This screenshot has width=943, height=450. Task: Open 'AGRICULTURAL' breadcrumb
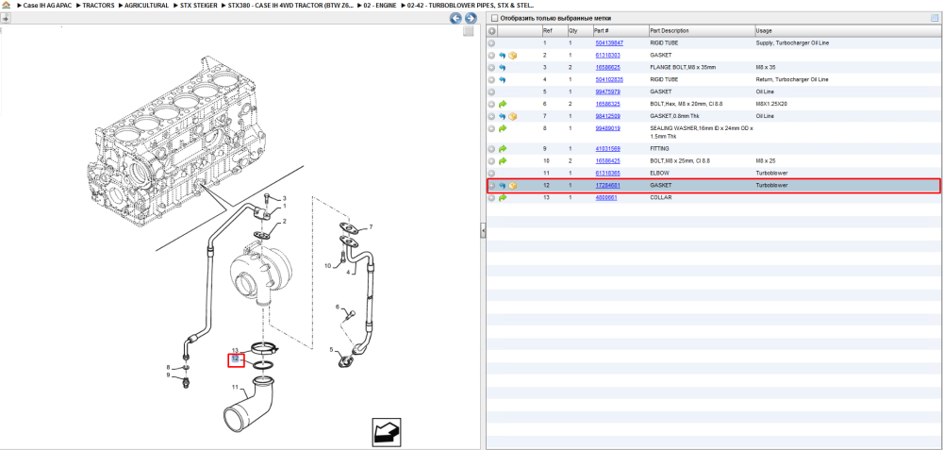147,6
